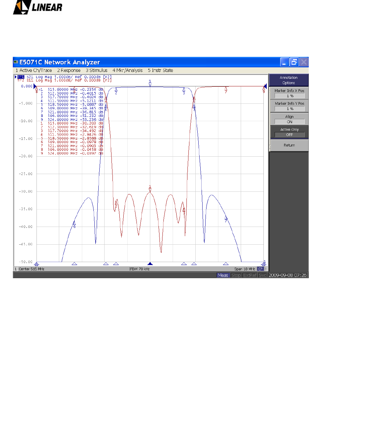Toggle the Align ON softkey
This screenshot has width=367, height=444.
click(289, 119)
